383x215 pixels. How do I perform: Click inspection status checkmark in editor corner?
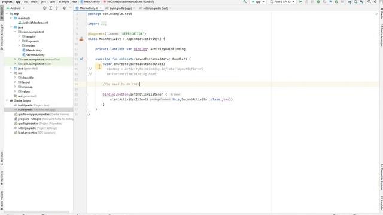[376, 14]
